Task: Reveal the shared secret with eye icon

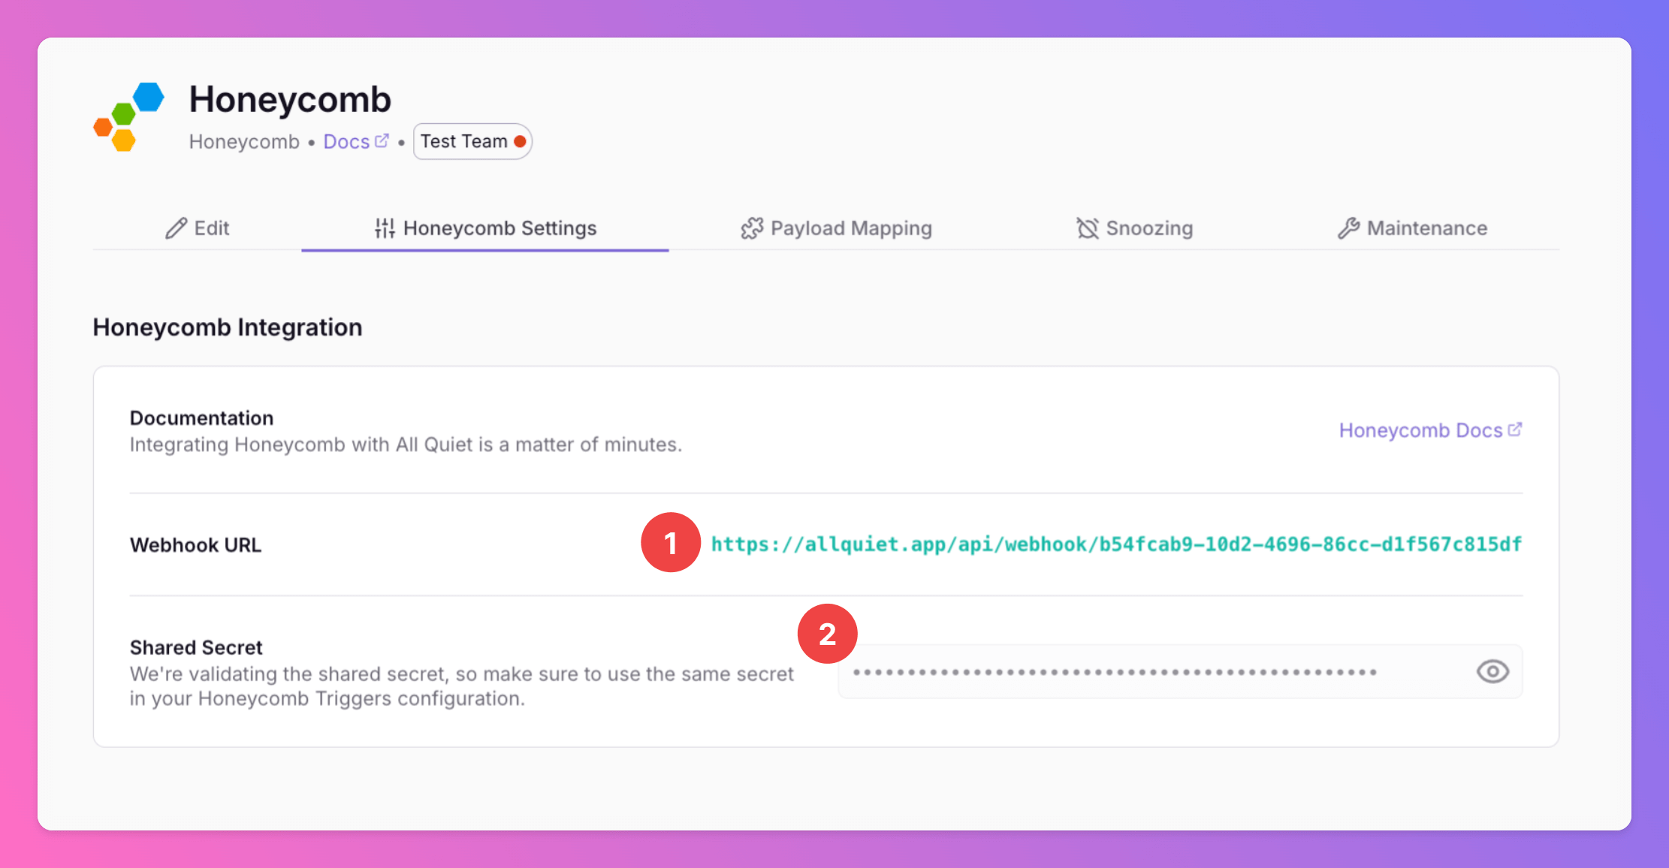Action: (1492, 671)
